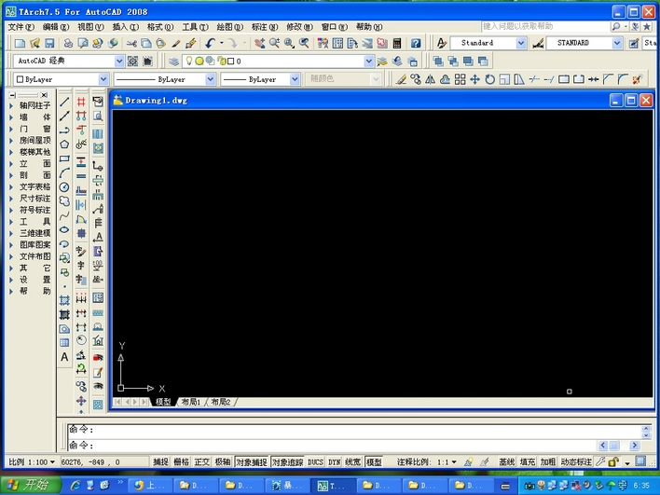660x495 pixels.
Task: Disable 对象捕捉 object snap
Action: point(250,462)
